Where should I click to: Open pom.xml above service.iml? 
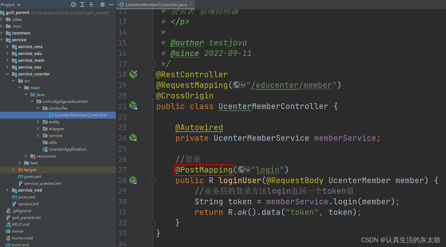pos(27,197)
